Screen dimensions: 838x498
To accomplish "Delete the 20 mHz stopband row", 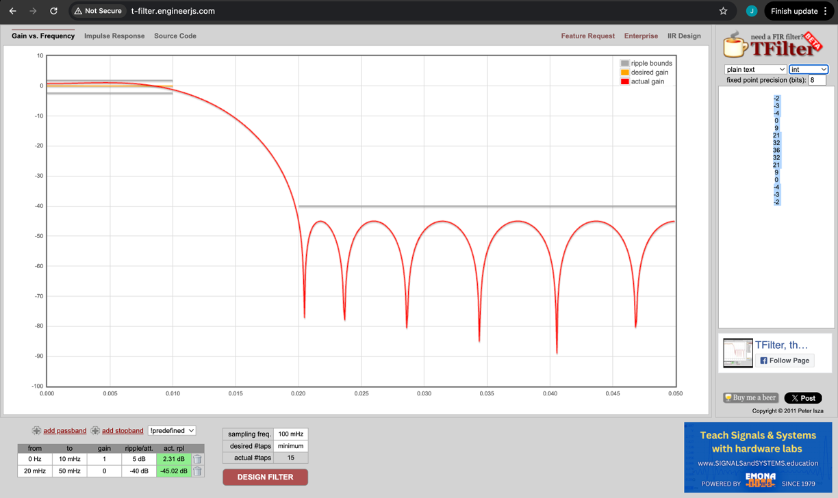I will click(x=197, y=471).
